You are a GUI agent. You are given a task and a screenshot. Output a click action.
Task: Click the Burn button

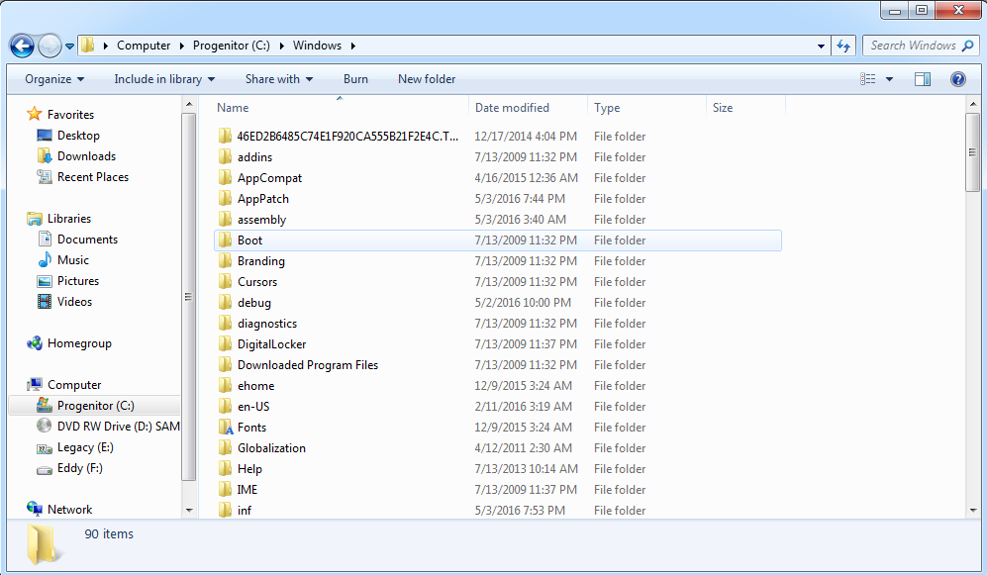355,79
